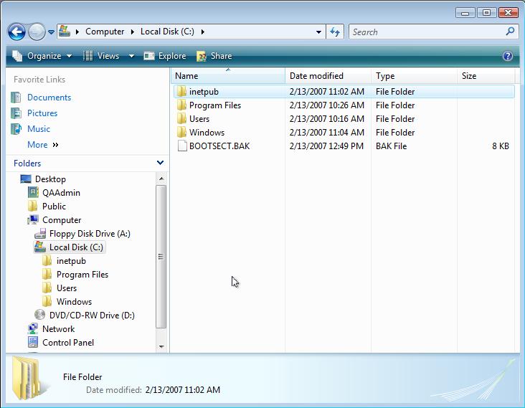
Task: Open the Pictures favorite link
Action: (42, 113)
